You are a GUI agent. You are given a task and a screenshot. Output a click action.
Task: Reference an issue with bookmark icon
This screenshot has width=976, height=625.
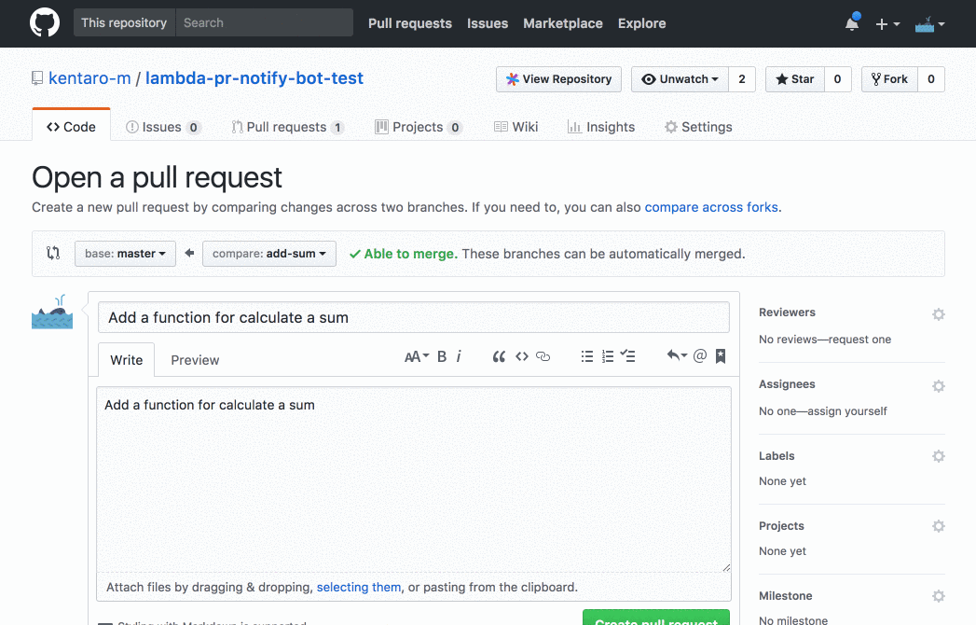tap(721, 355)
